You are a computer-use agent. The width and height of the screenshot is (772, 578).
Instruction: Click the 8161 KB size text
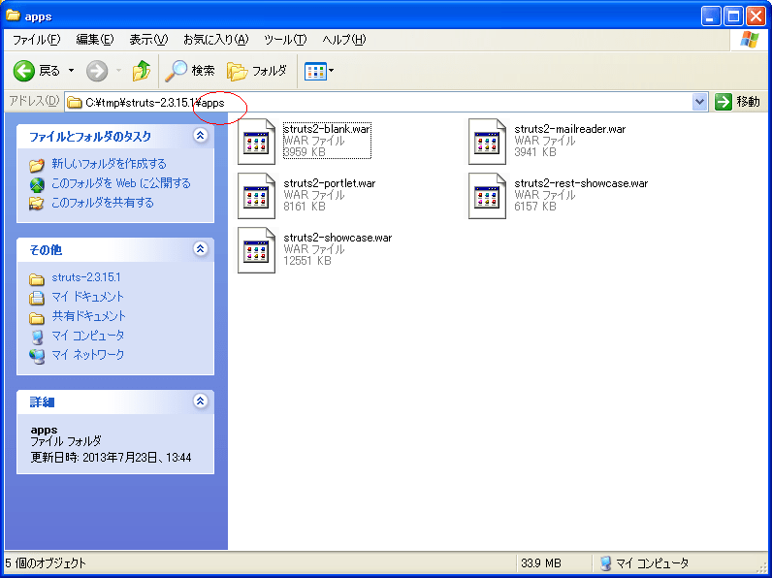305,207
